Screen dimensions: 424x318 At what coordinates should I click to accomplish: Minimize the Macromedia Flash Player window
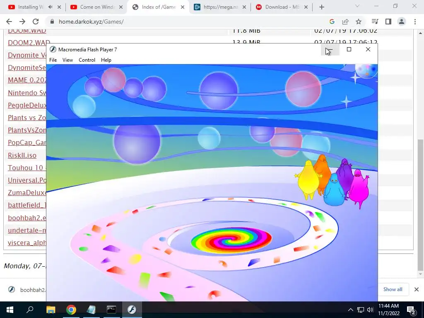tap(330, 50)
